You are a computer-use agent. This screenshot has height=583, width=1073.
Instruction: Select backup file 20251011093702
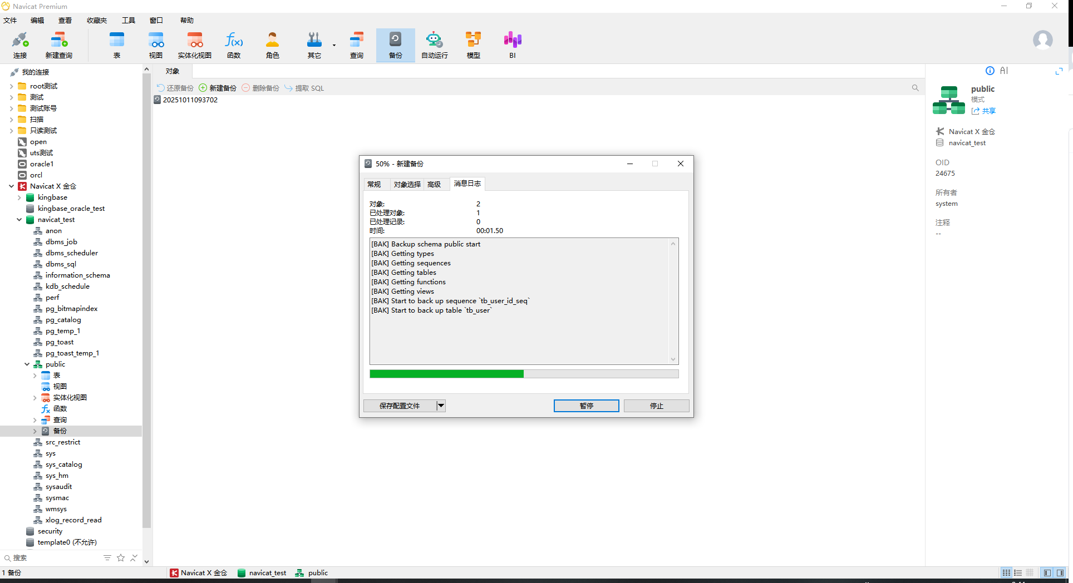[186, 100]
